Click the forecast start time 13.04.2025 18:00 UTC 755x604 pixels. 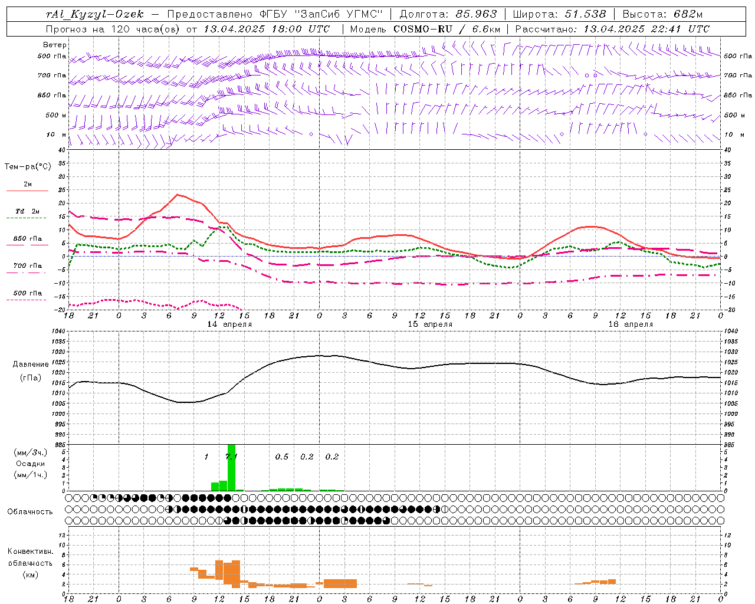click(267, 29)
